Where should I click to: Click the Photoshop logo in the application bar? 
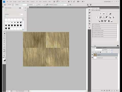(4, 2)
